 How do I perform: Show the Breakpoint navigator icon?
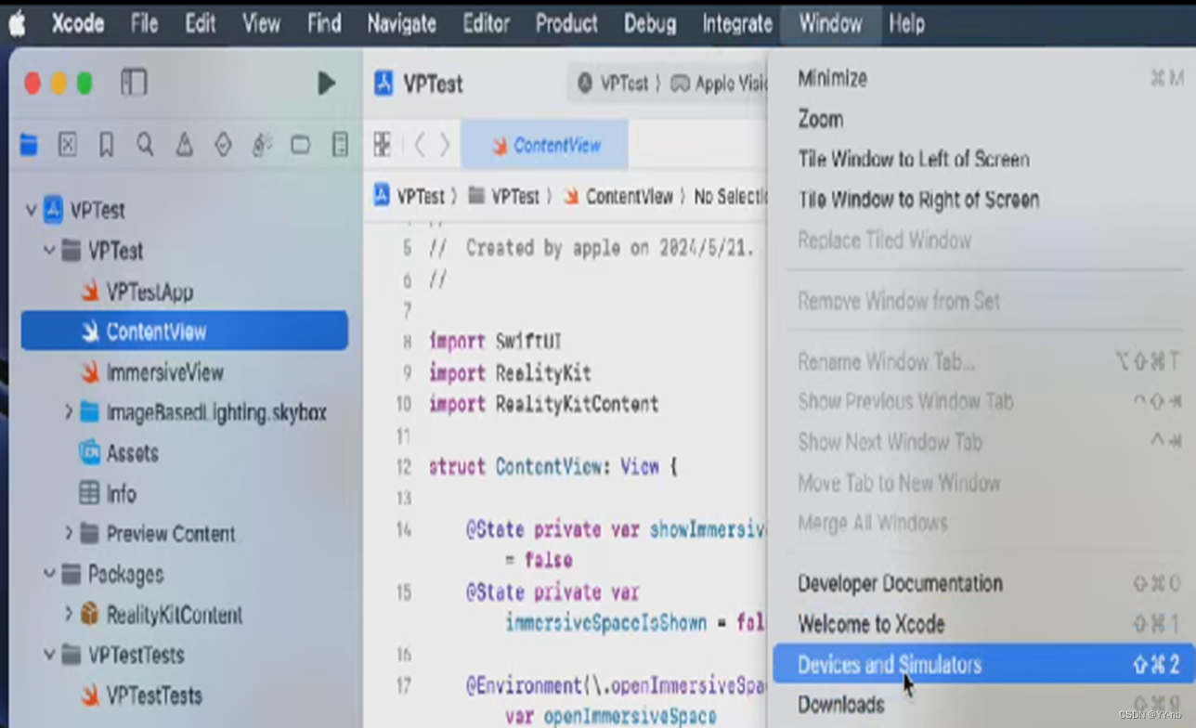click(300, 145)
